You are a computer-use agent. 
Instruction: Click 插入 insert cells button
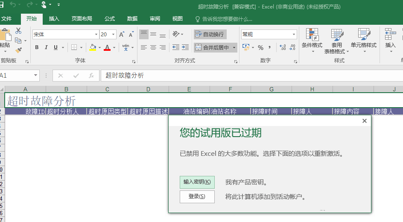coord(390,41)
